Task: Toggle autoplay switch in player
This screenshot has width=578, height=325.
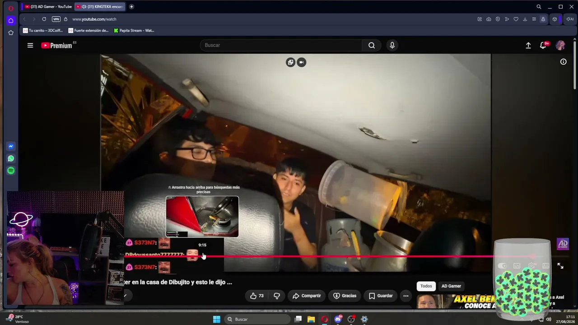Action: (502, 266)
